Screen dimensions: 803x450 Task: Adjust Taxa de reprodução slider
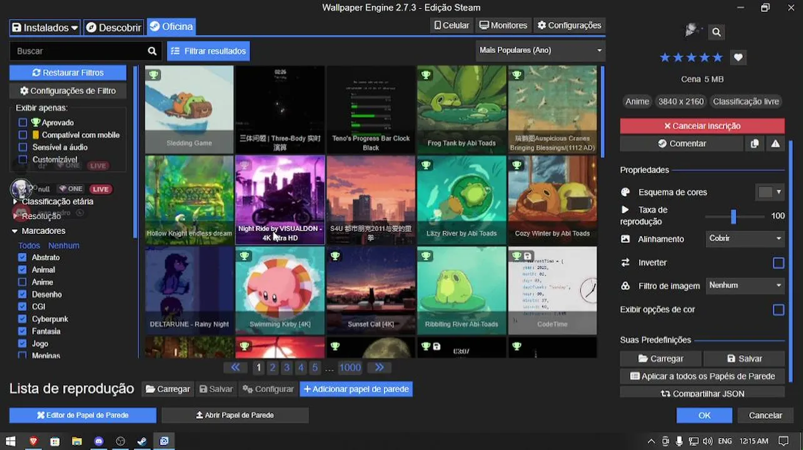point(734,216)
